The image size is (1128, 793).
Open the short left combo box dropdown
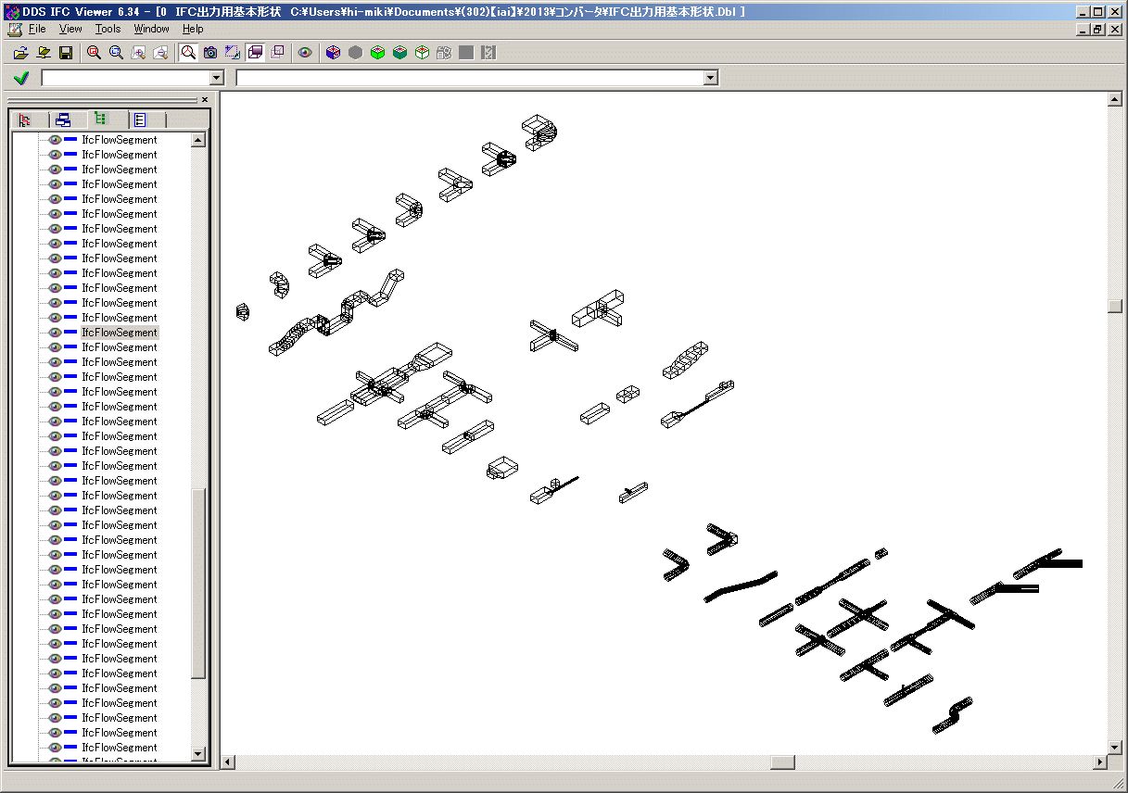217,79
